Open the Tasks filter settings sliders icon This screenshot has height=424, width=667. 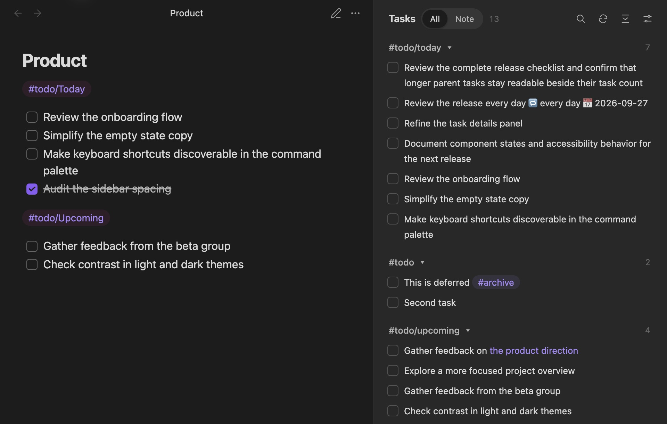tap(648, 19)
